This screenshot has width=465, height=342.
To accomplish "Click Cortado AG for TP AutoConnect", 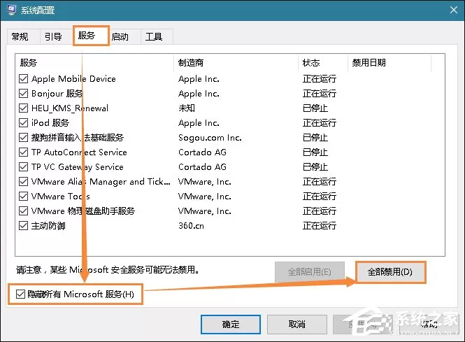I will tap(202, 152).
